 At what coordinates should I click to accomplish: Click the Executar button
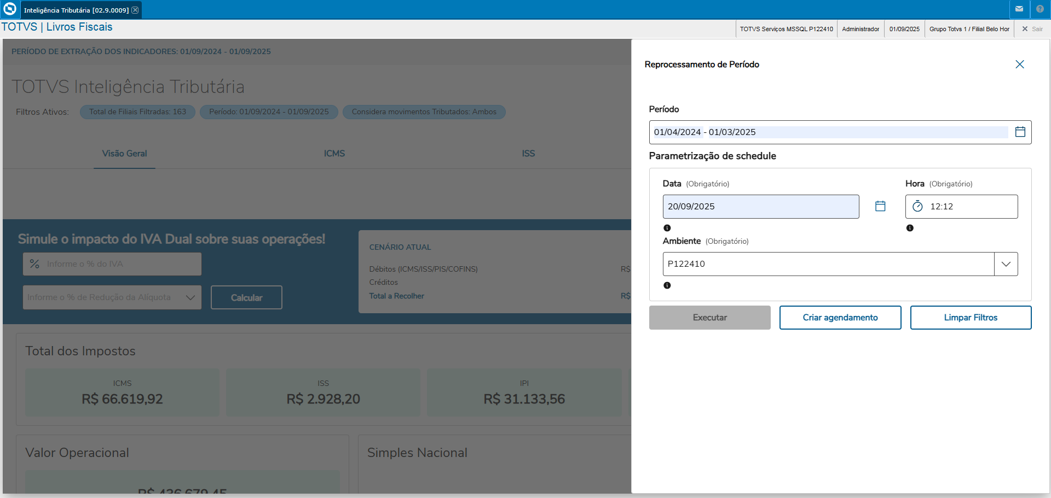(x=710, y=318)
